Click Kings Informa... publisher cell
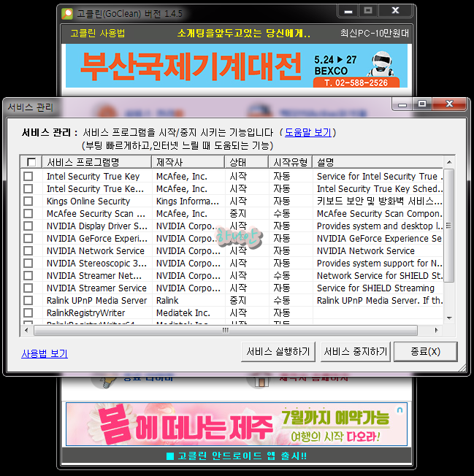The image size is (474, 476). pos(188,201)
